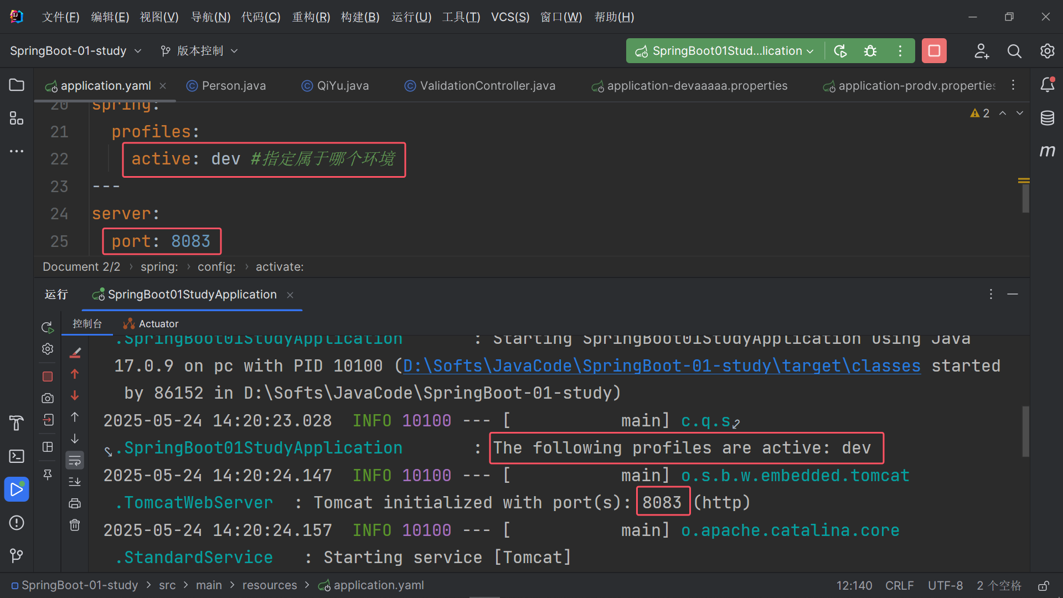This screenshot has width=1063, height=598.
Task: Open the Maven tool window
Action: pos(1047,151)
